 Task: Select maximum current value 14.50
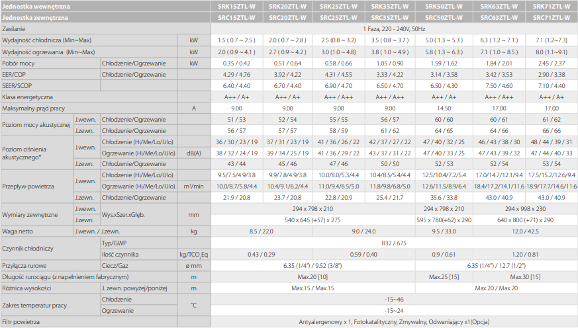pos(444,108)
